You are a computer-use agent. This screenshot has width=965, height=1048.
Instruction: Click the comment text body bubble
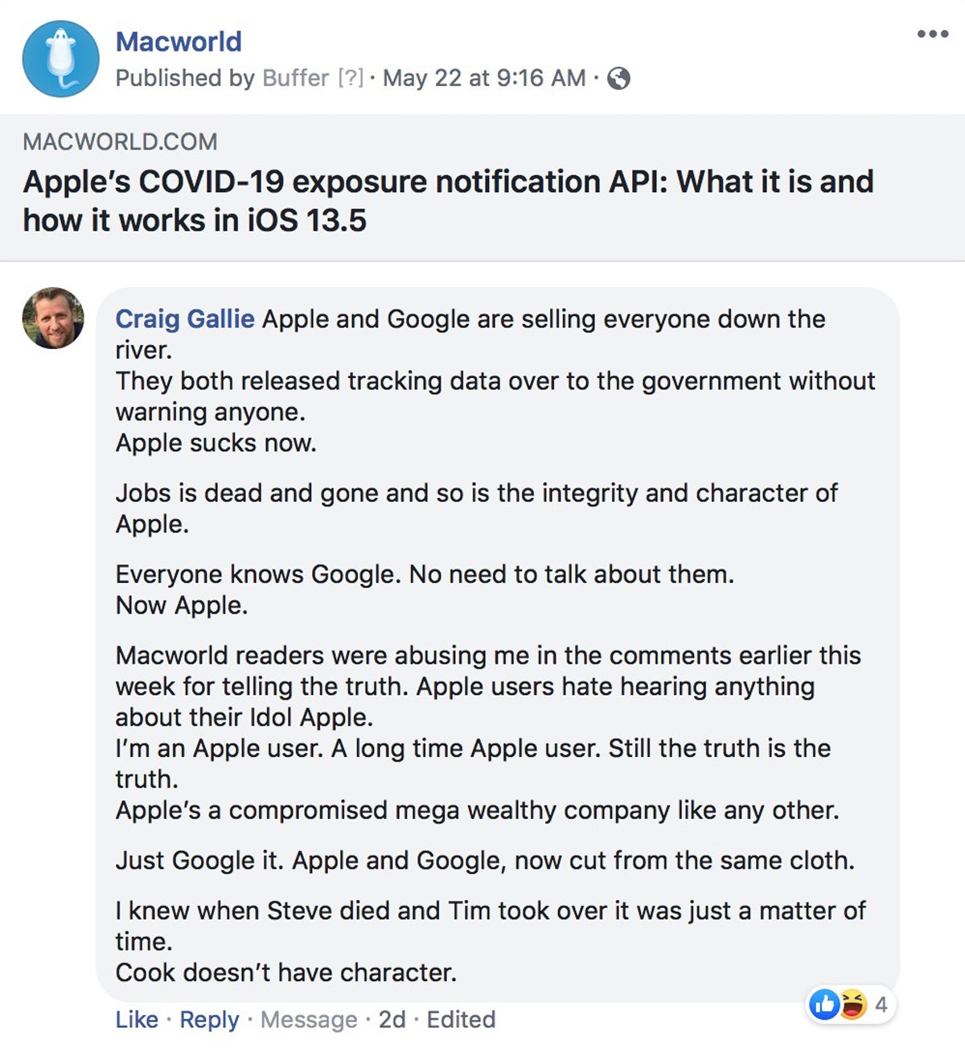pos(497,644)
